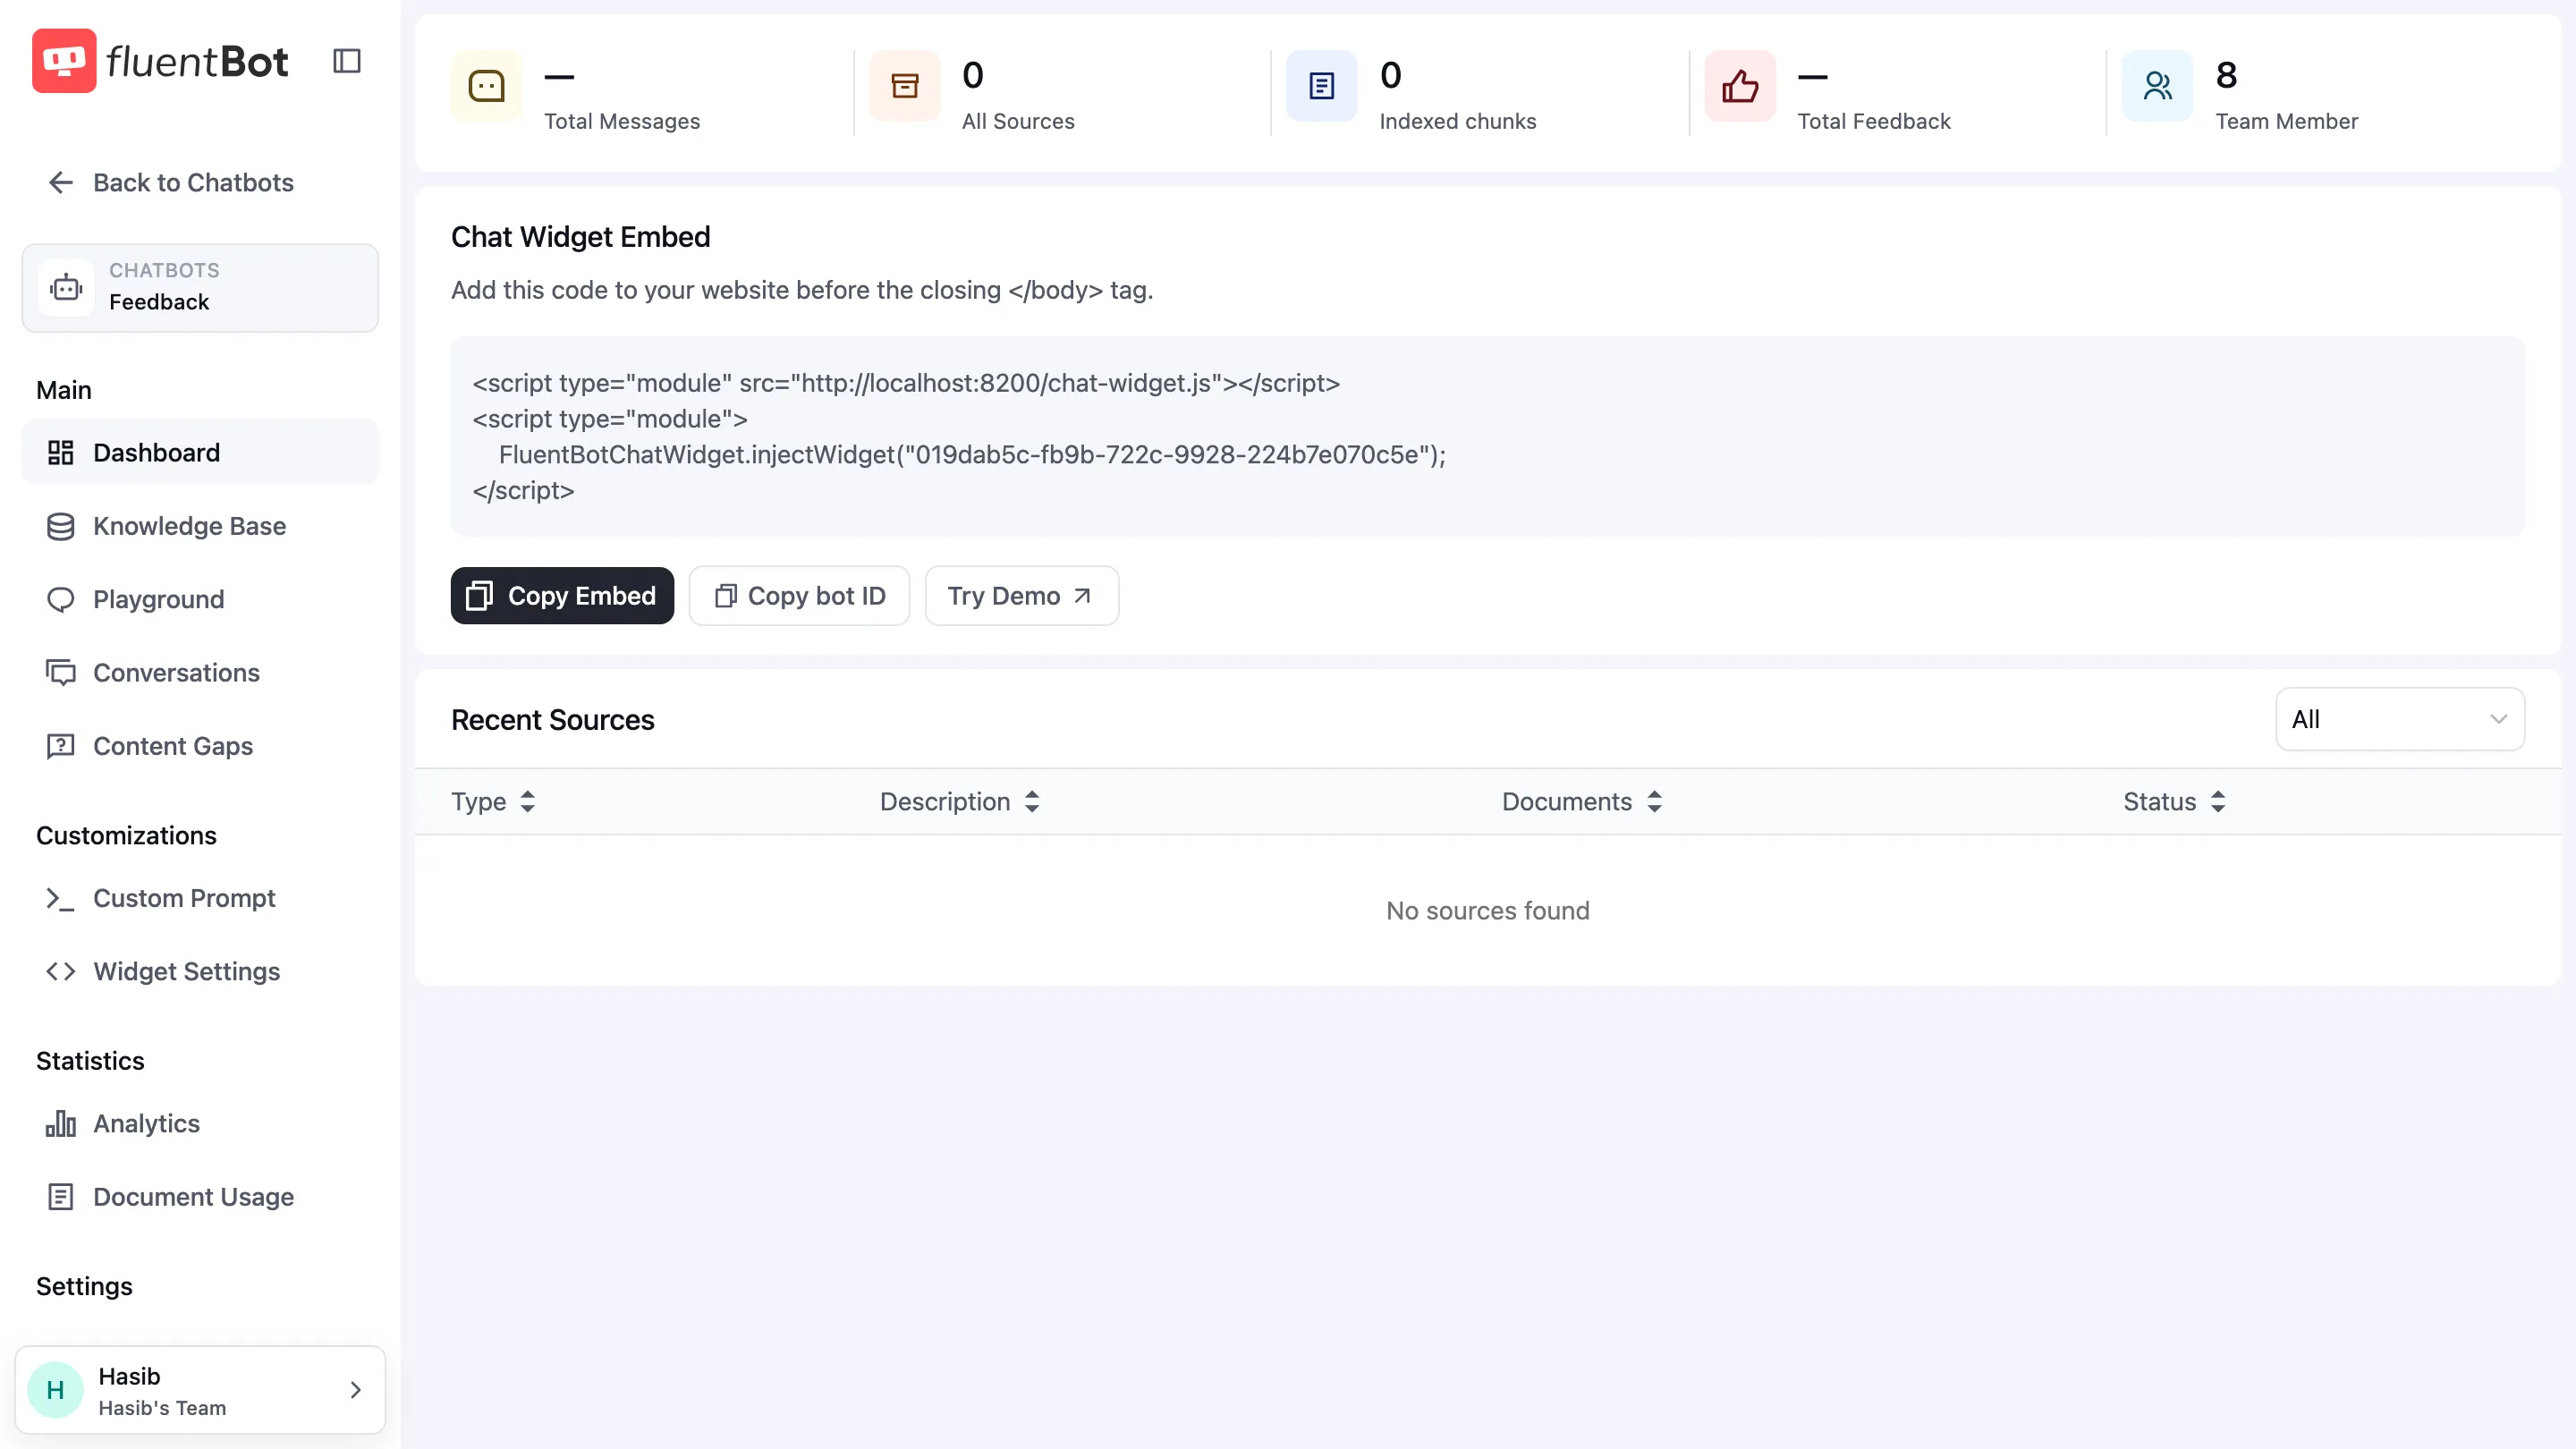The image size is (2576, 1449).
Task: Click the 'All Sources' stat label
Action: pyautogui.click(x=1018, y=121)
